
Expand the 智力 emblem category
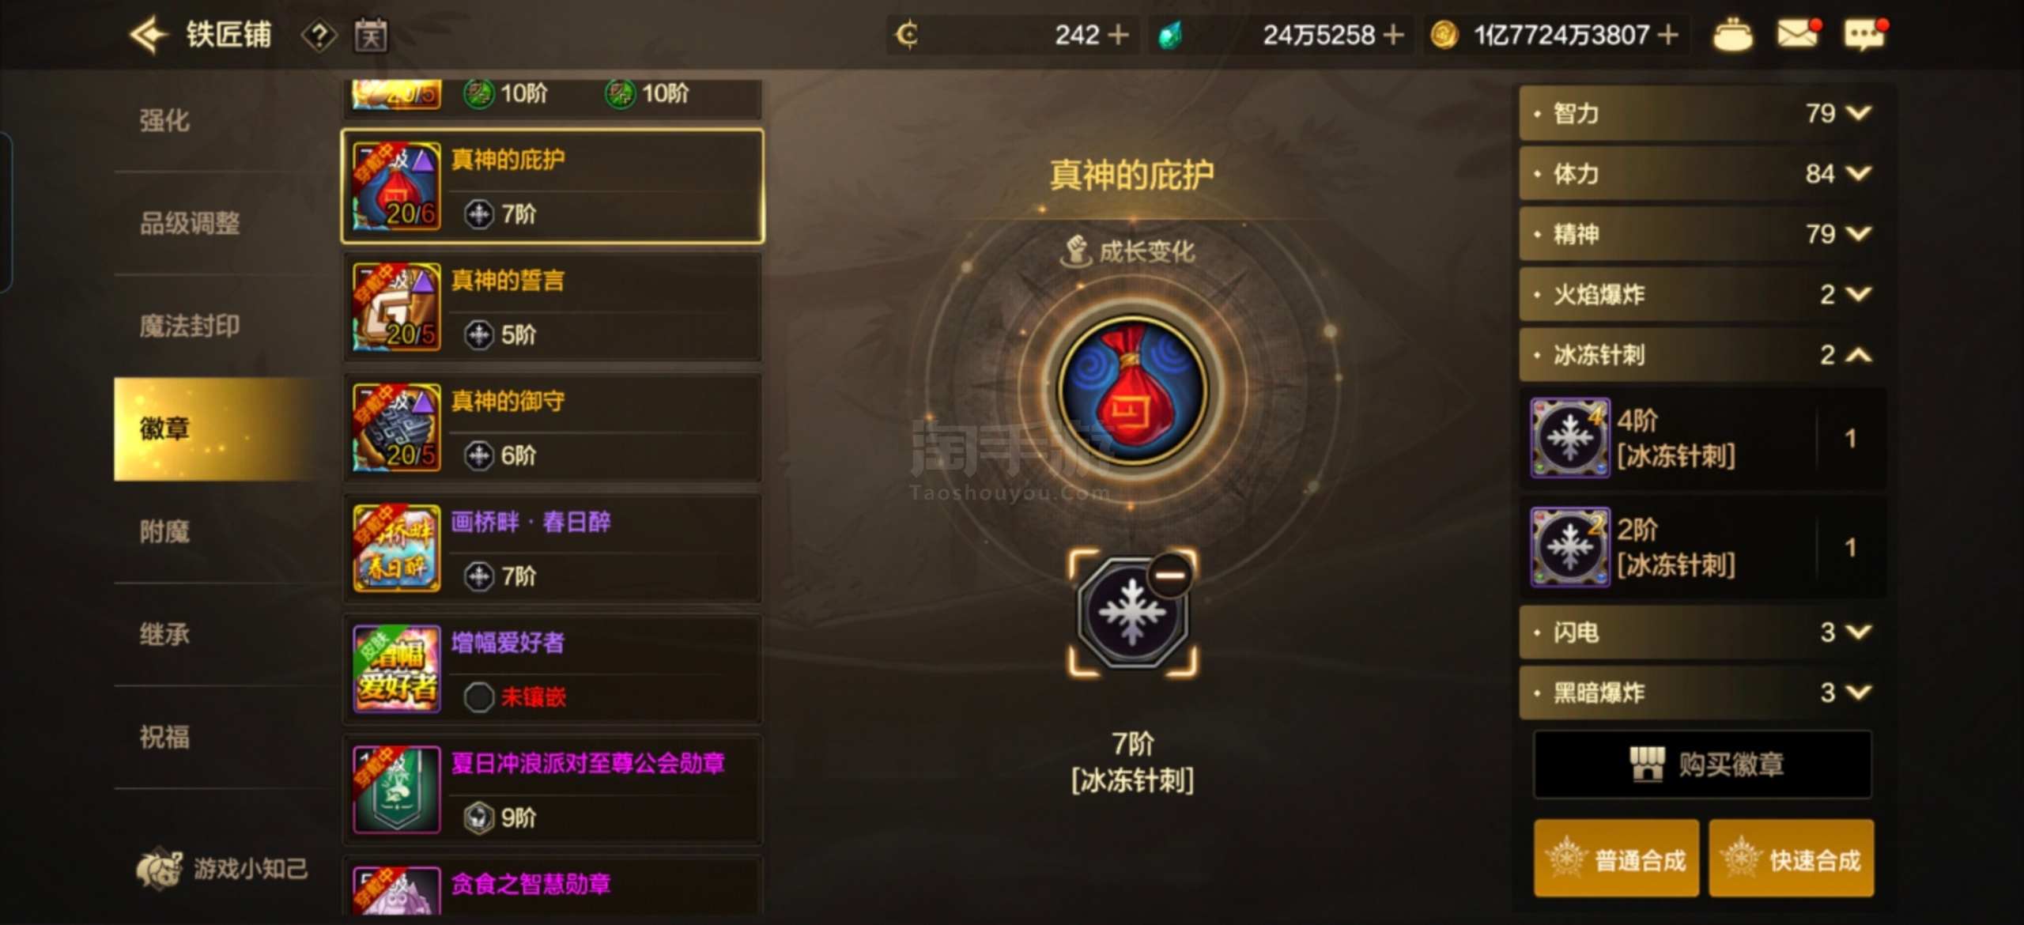click(x=1697, y=113)
